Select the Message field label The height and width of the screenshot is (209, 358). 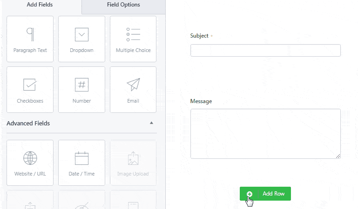tap(201, 101)
